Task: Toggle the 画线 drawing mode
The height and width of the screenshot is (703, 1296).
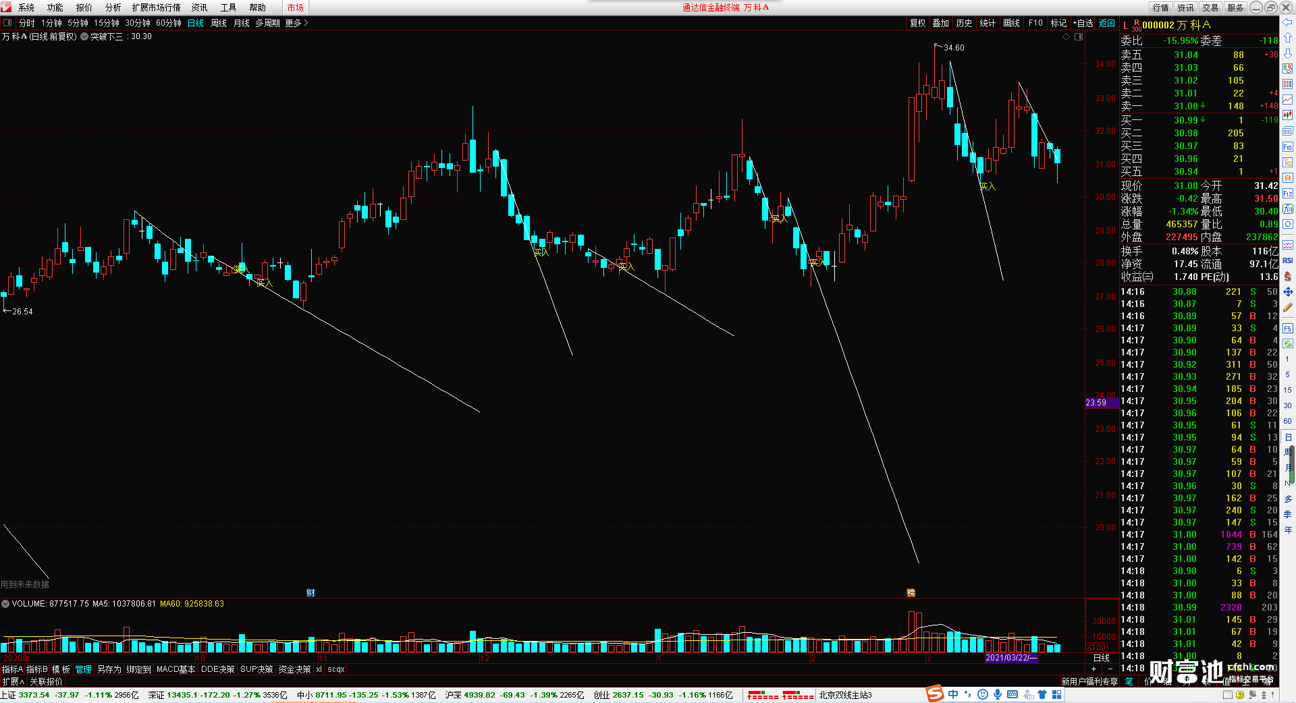Action: pyautogui.click(x=1011, y=23)
